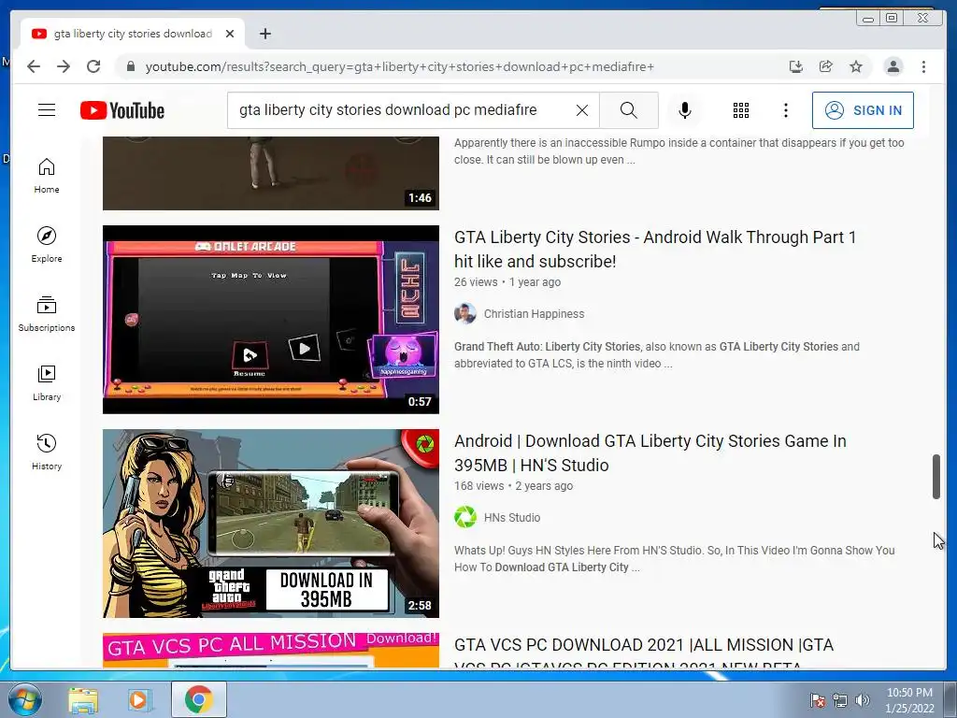Open the HNs Studio channel name
The image size is (957, 718).
512,518
